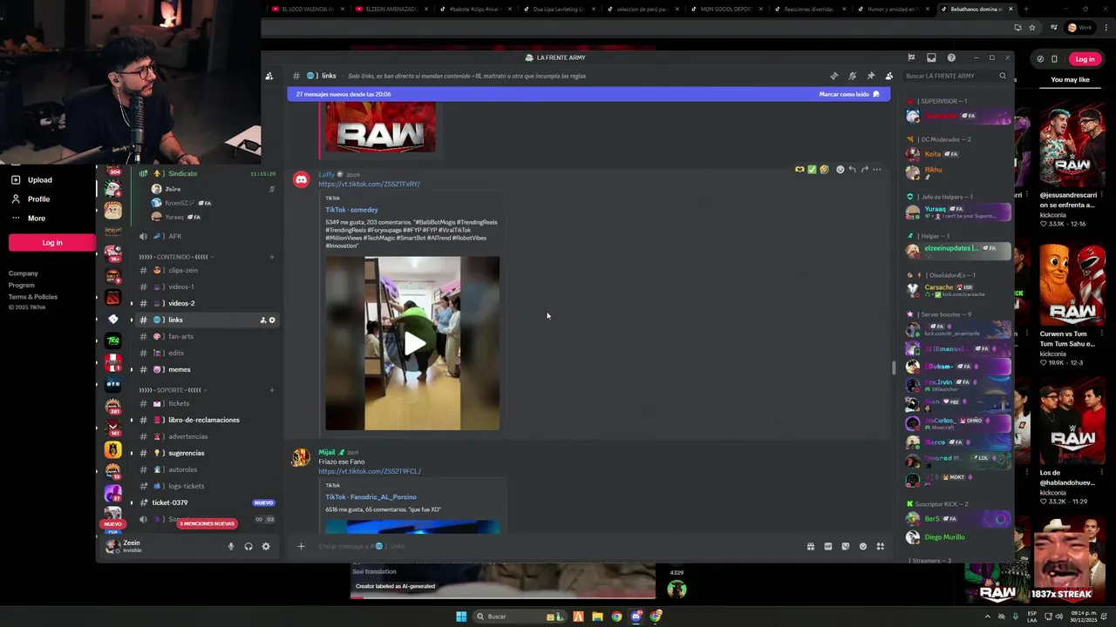Open pinned messages in links channel

(x=870, y=76)
